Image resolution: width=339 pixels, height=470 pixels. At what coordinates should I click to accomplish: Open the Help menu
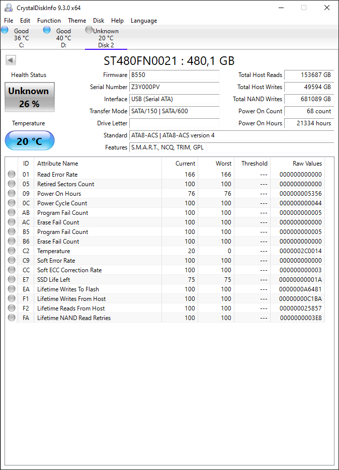click(x=117, y=21)
